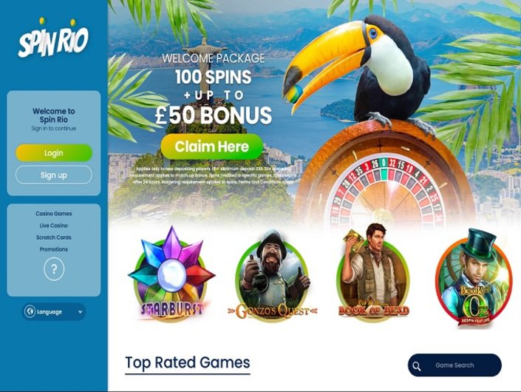Expand the Language dropdown
Viewport: 521px width, 392px height.
[x=54, y=312]
